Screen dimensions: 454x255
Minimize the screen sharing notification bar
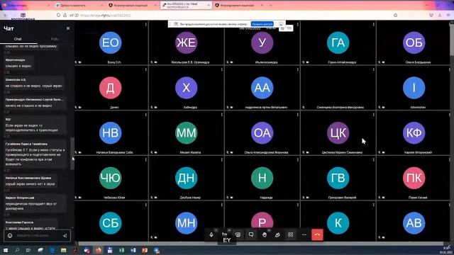281,24
